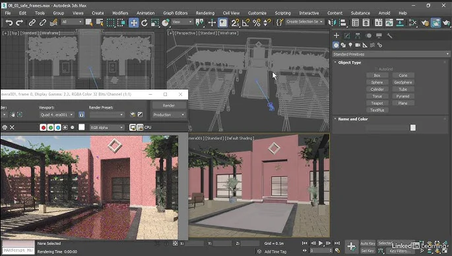Click the TextPlus object button
The image size is (452, 256).
click(377, 110)
